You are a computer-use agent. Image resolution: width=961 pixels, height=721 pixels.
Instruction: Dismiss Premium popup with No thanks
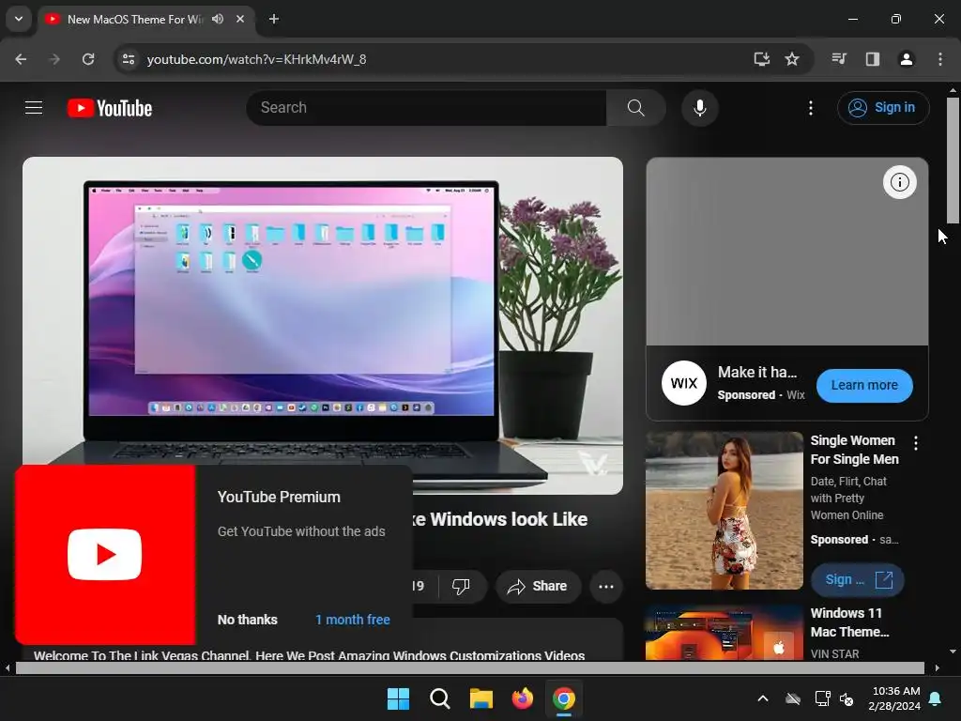click(x=247, y=620)
